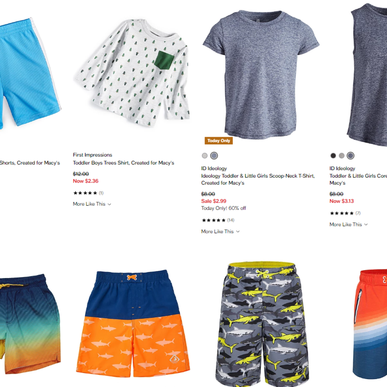View ombre gradient swim shorts image
Viewport: 387px width, 387px height.
[30, 324]
